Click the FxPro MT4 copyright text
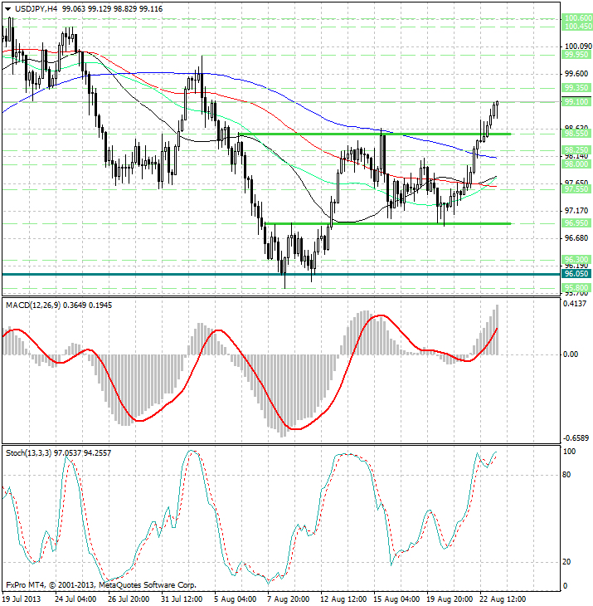Screen dimensions: 593x606 tap(101, 584)
